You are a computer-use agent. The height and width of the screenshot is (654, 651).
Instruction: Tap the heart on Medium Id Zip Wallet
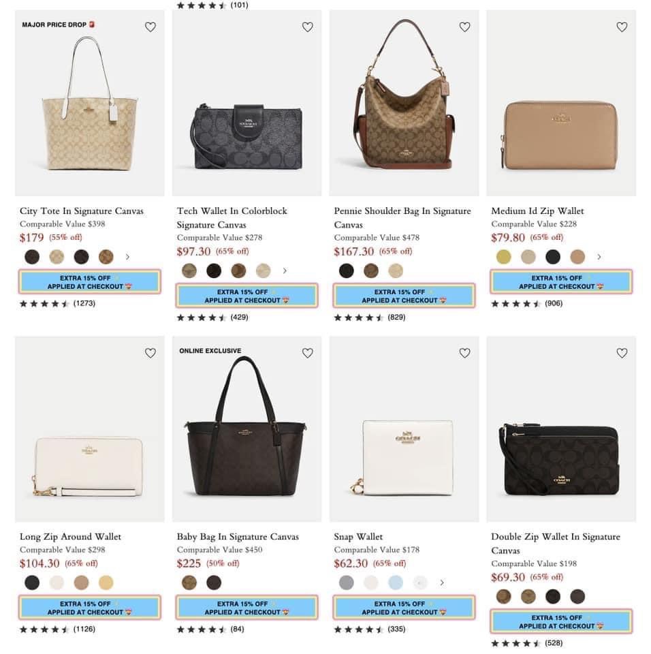click(x=622, y=27)
